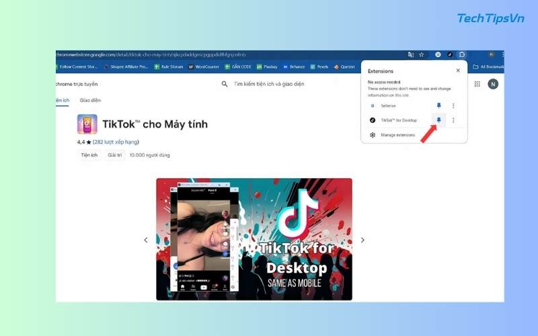Open the 282 lượt xếp hạng ratings link
This screenshot has height=336, width=538.
coord(116,142)
